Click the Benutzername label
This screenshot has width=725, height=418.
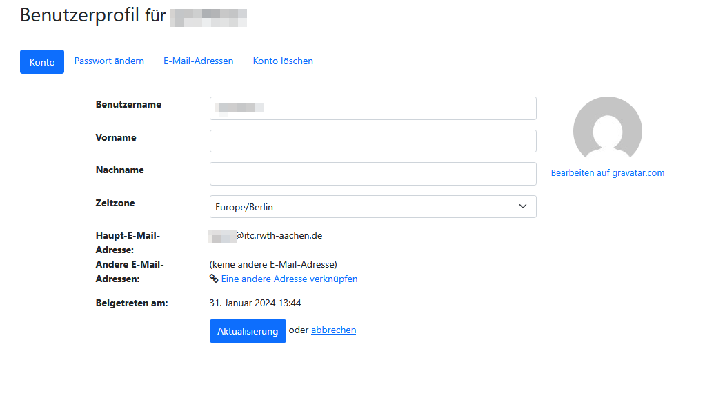[128, 104]
